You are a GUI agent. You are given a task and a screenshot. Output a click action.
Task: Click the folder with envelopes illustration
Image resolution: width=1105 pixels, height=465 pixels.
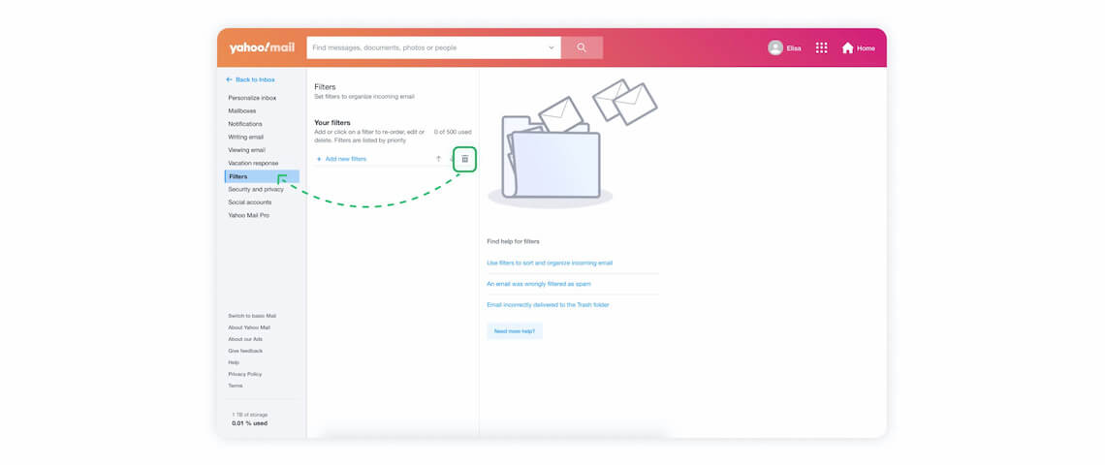(571, 143)
